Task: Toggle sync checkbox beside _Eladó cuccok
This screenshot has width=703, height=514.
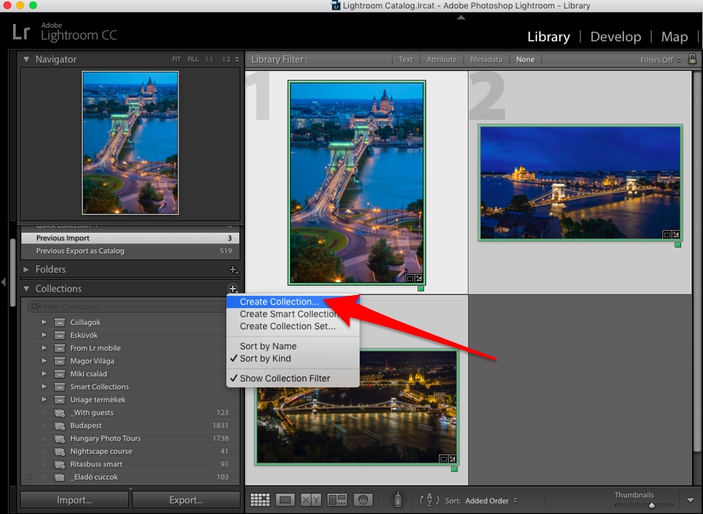Action: click(29, 477)
